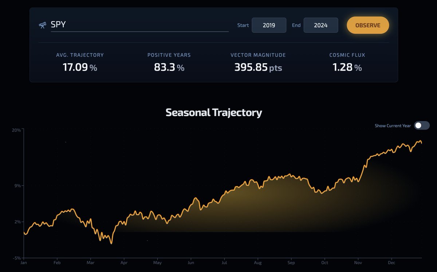Select the End year field 2024
Screen dimensions: 437x272
click(321, 25)
